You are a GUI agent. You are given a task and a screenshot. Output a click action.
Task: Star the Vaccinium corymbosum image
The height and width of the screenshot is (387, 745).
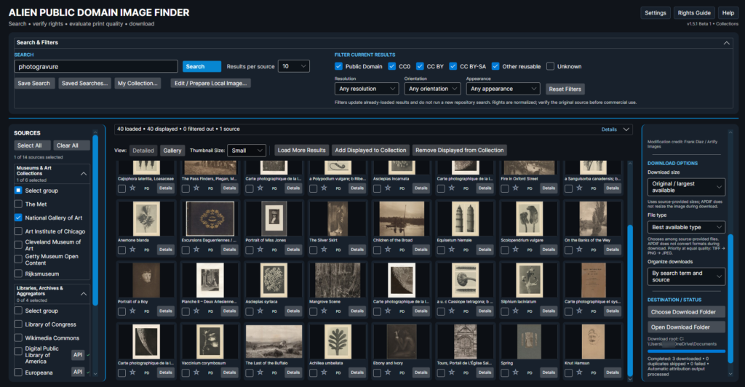point(196,372)
